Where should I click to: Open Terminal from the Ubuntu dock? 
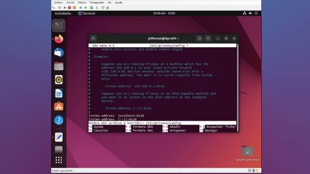(x=59, y=26)
